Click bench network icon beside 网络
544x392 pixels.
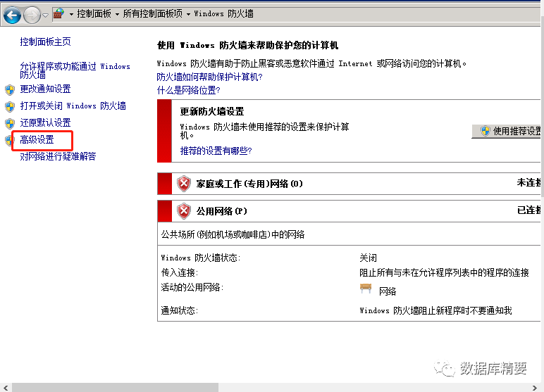pos(366,289)
